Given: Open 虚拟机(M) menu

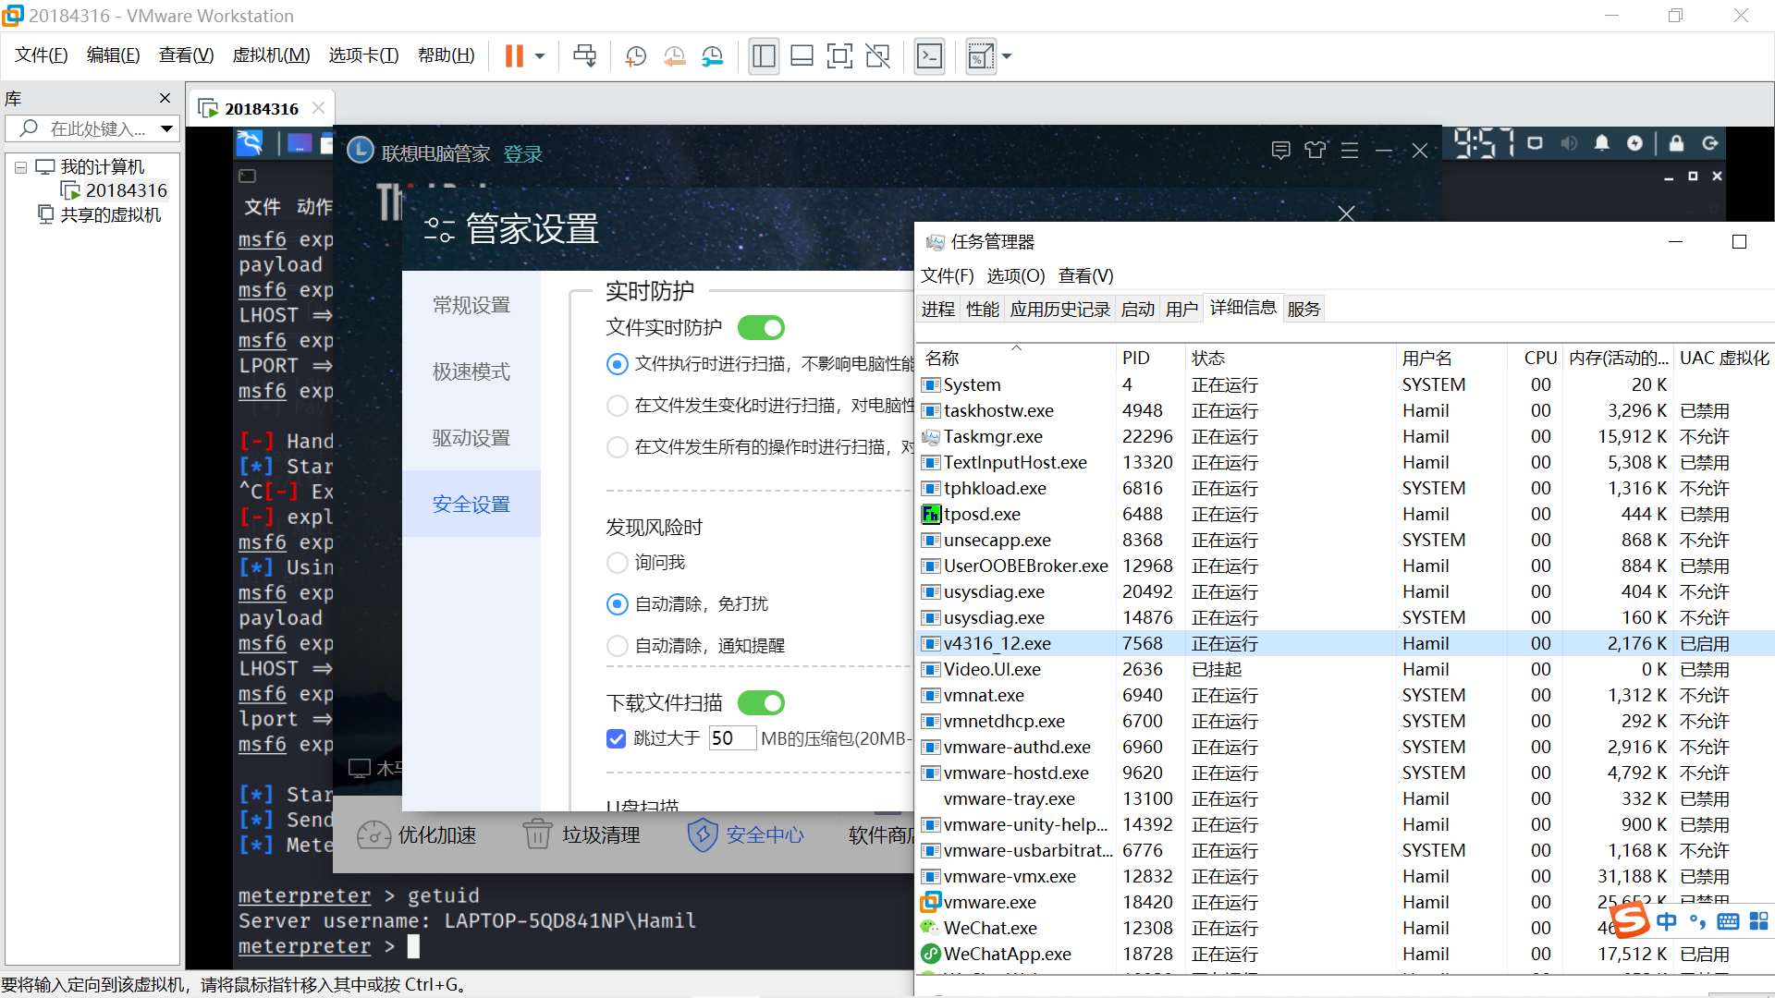Looking at the screenshot, I should coord(271,55).
